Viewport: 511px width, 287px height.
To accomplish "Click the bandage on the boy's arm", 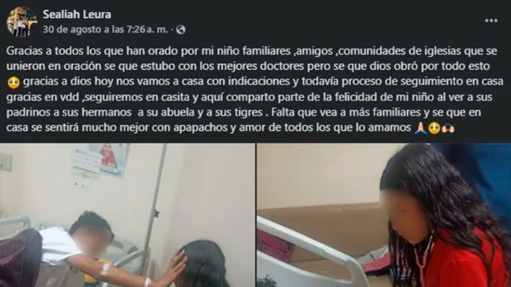I will point(106,269).
